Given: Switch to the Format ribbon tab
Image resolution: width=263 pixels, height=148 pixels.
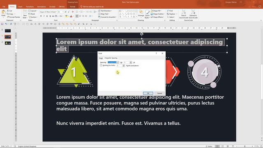Looking at the screenshot, I should 72,7.
